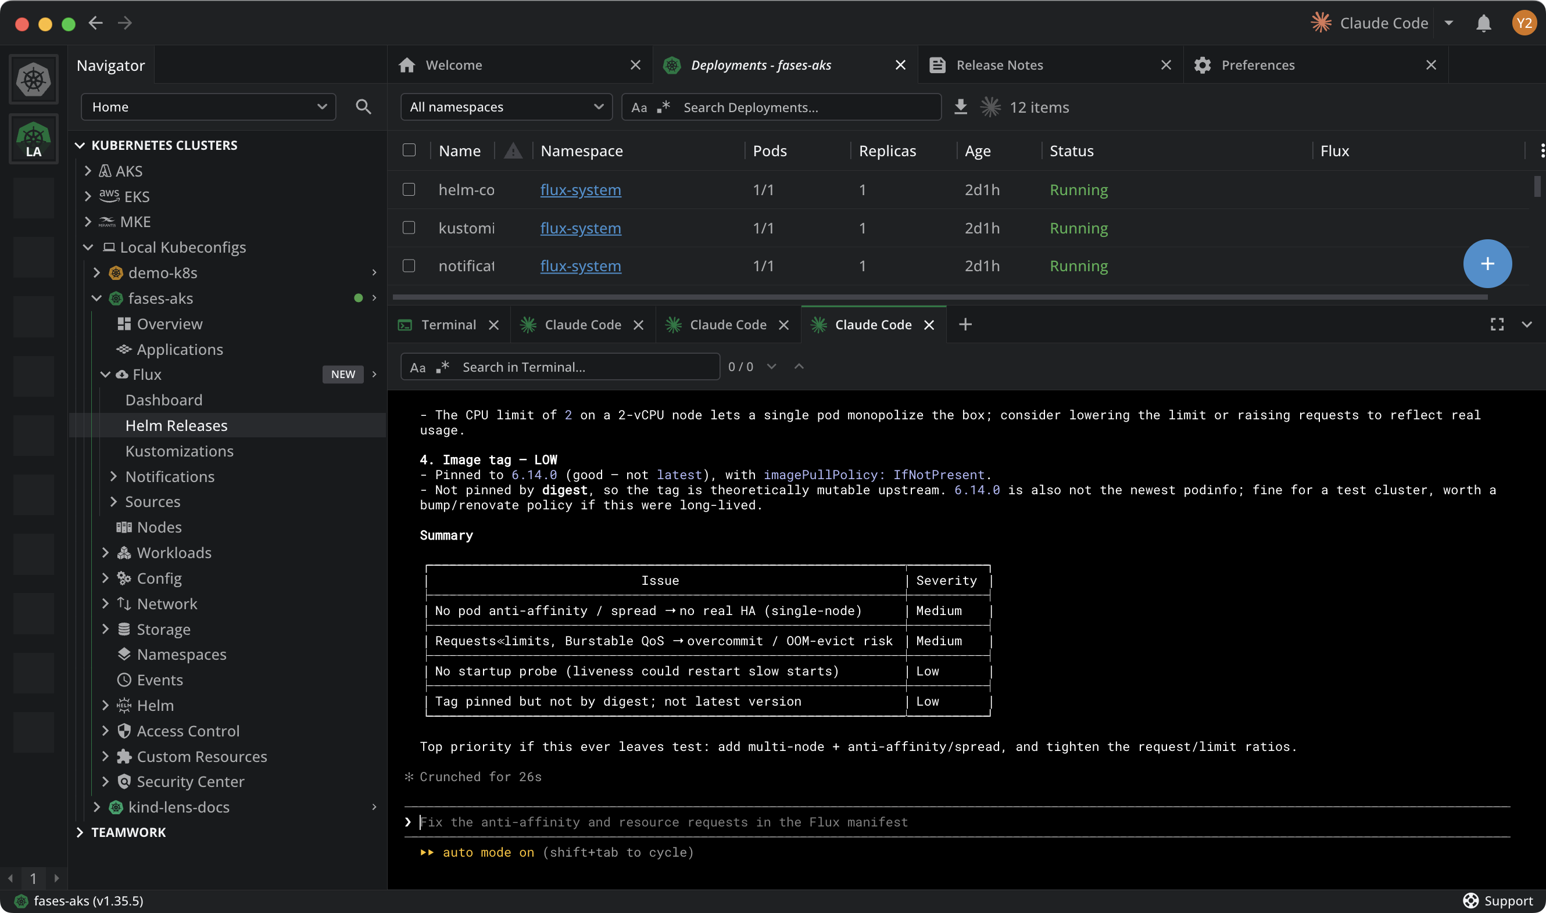Go forward with the right arrow
Screen dimensions: 1546x913
point(125,23)
